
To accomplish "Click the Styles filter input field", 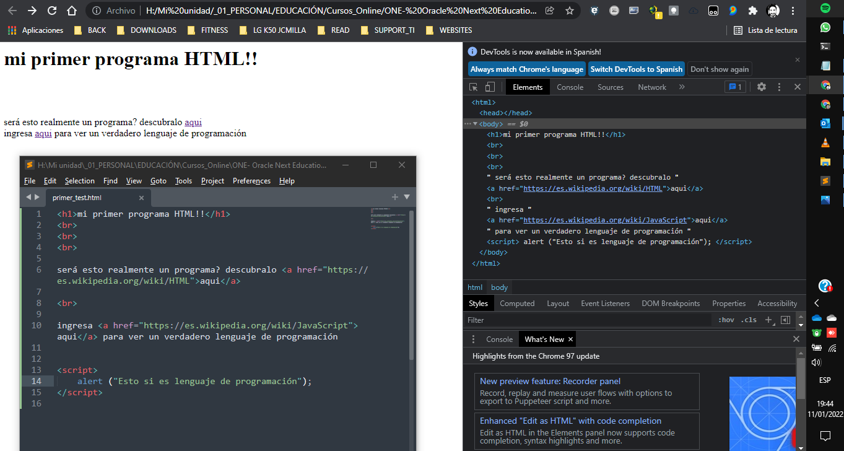I will tap(588, 320).
